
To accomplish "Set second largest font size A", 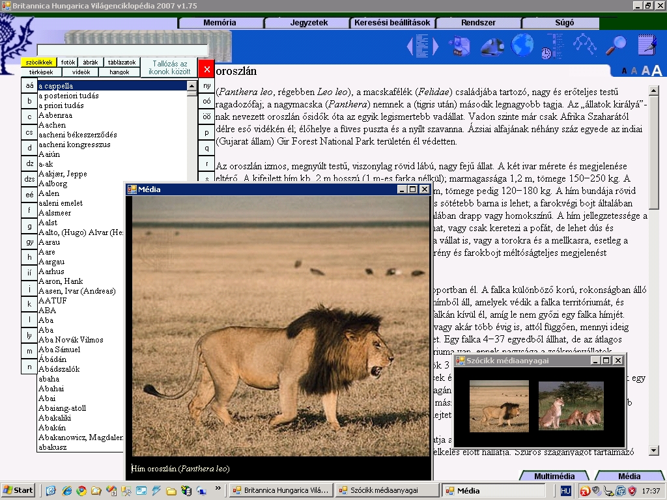I will pos(646,70).
